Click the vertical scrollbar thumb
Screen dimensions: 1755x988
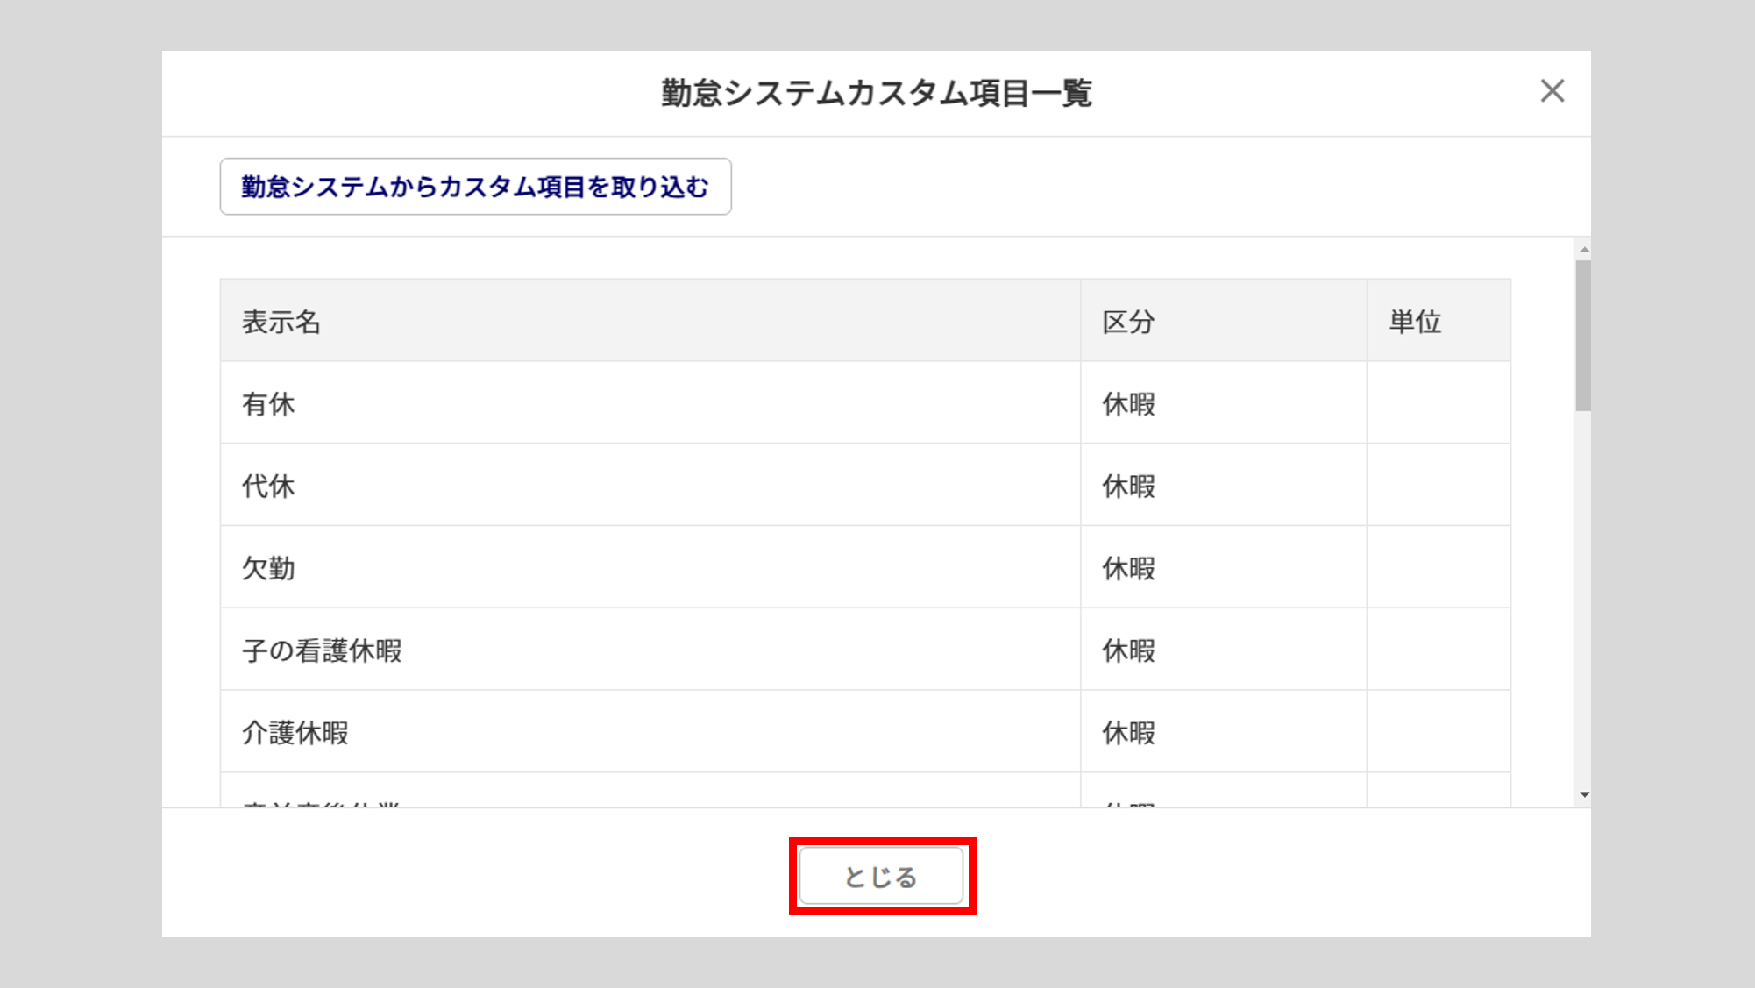pos(1583,336)
